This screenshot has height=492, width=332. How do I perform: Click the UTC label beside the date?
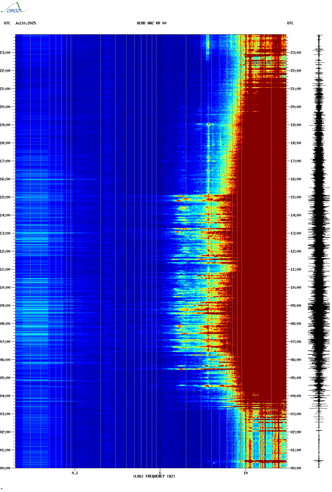click(x=7, y=23)
